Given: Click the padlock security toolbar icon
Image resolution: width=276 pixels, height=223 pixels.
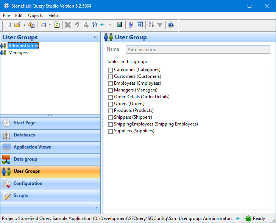Looking at the screenshot, I should tap(31, 25).
